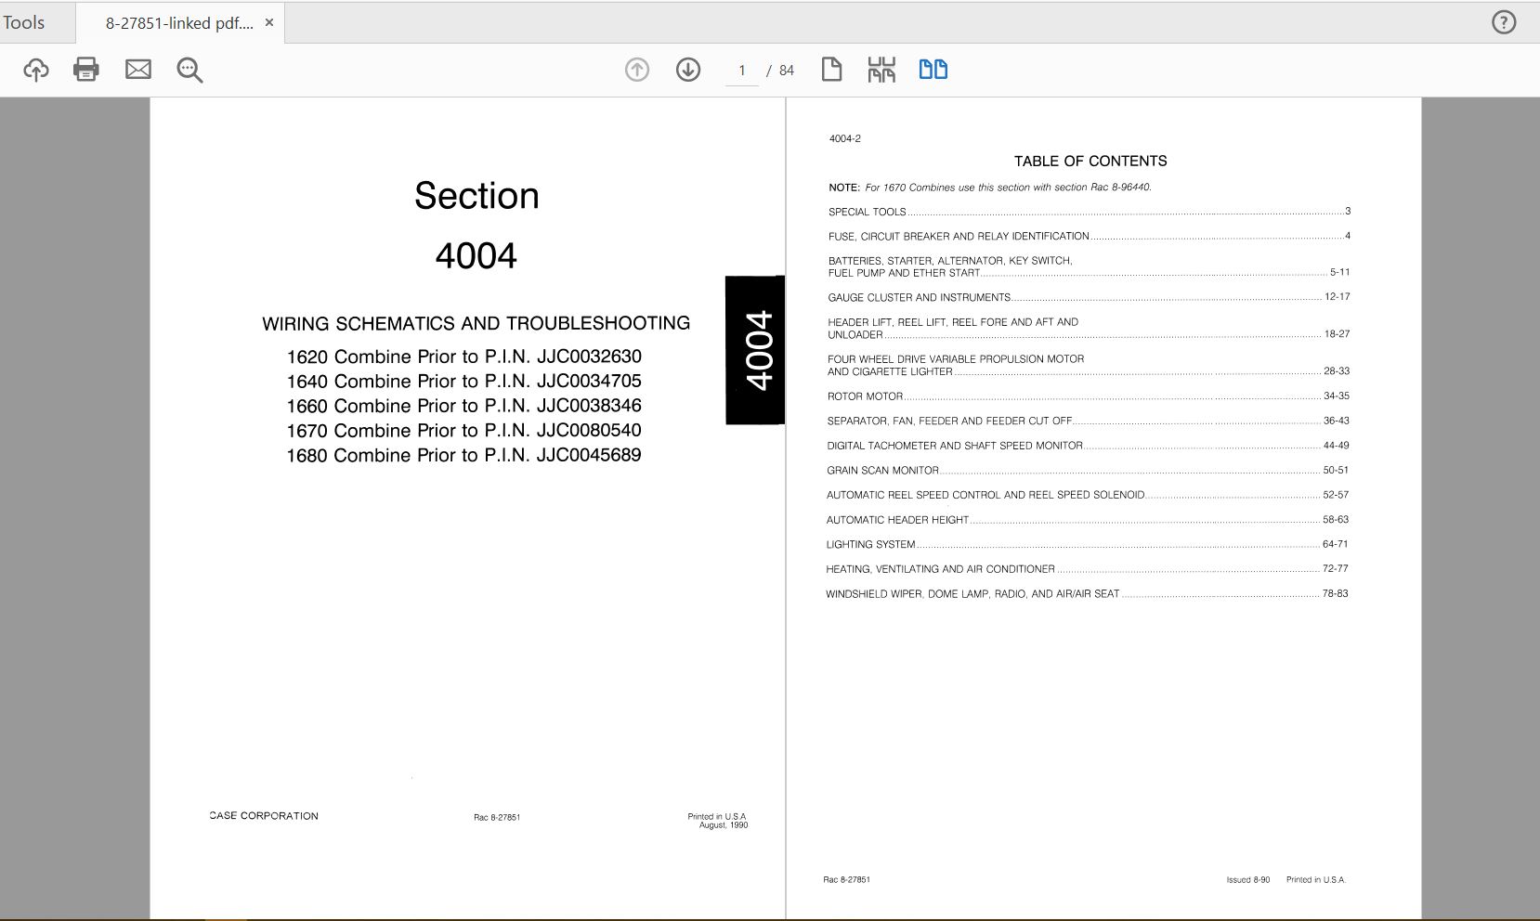The image size is (1540, 921).
Task: Click the 1660 Combine P.I.N. JJC0038346 line
Action: (463, 406)
